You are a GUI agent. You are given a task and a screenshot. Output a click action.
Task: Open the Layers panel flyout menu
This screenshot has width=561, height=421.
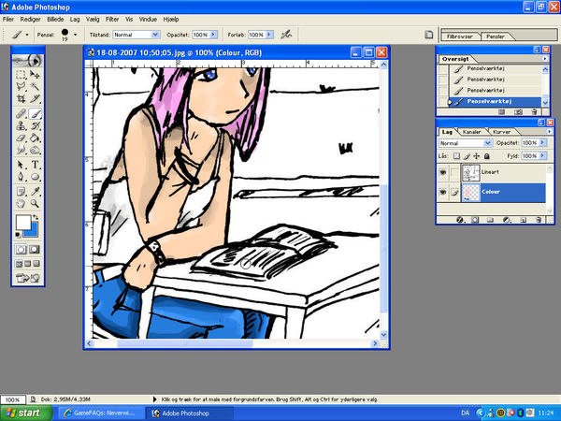point(549,132)
